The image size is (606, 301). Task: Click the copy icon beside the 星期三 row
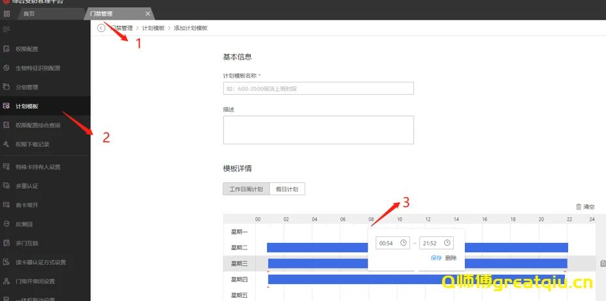[601, 263]
